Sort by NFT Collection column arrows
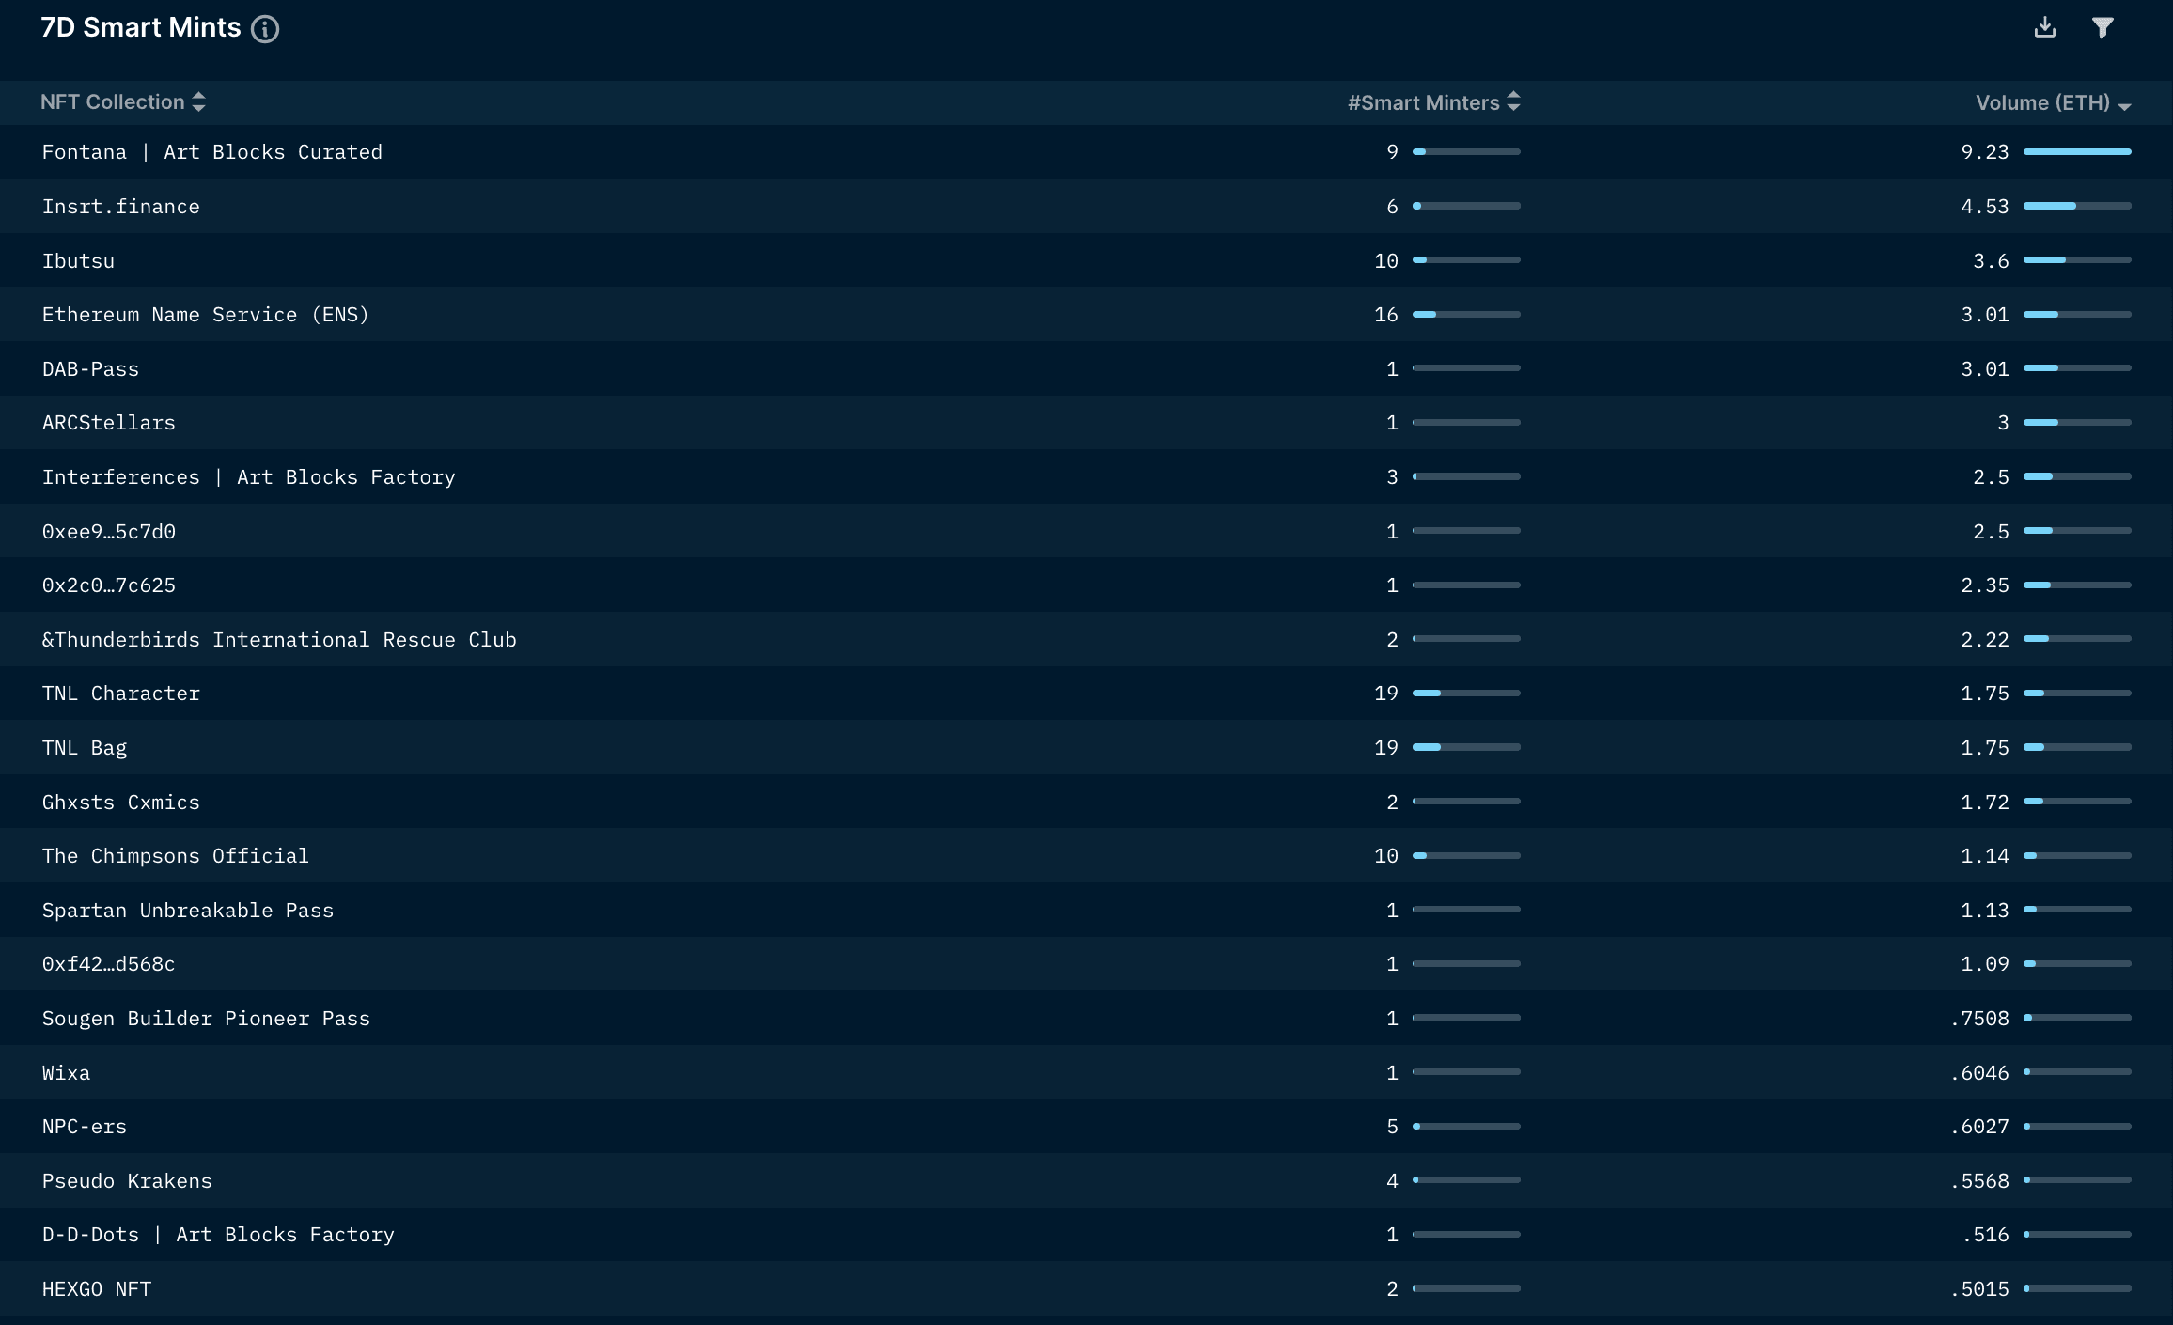The image size is (2173, 1325). click(198, 101)
